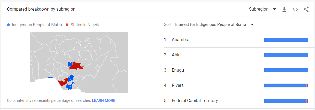Share the subregion comparison chart

click(306, 9)
